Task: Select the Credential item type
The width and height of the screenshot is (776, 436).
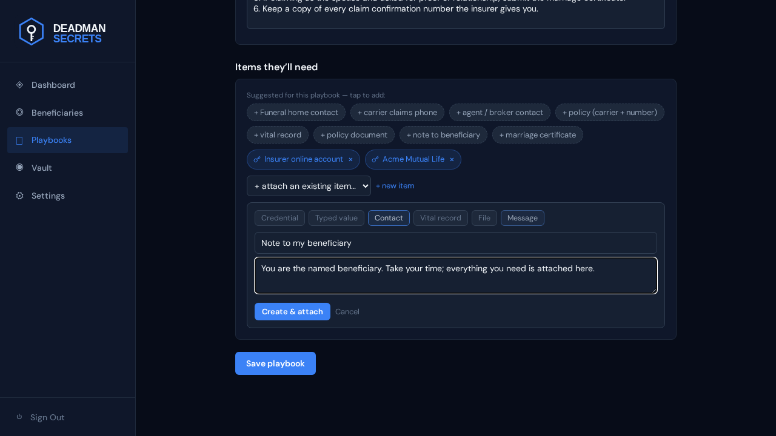Action: [x=279, y=218]
